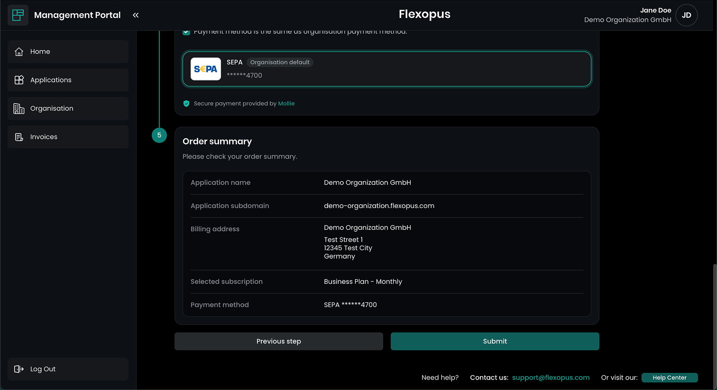
Task: Submit the order
Action: (495, 341)
